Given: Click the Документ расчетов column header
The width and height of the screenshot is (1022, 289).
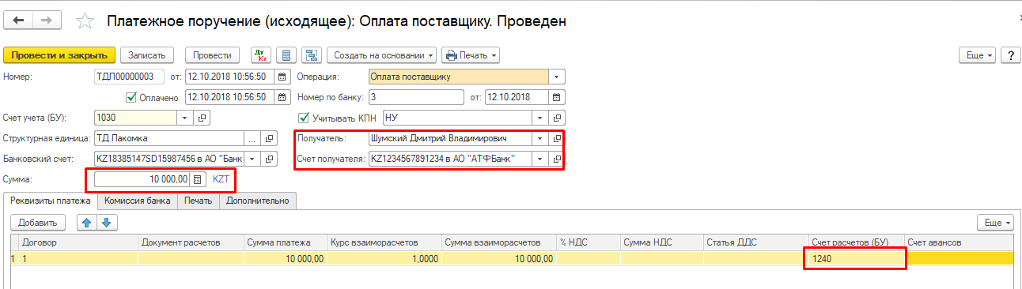Looking at the screenshot, I should [x=191, y=242].
